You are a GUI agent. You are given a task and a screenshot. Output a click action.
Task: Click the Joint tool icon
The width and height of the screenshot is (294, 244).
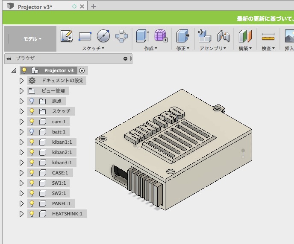(x=223, y=36)
